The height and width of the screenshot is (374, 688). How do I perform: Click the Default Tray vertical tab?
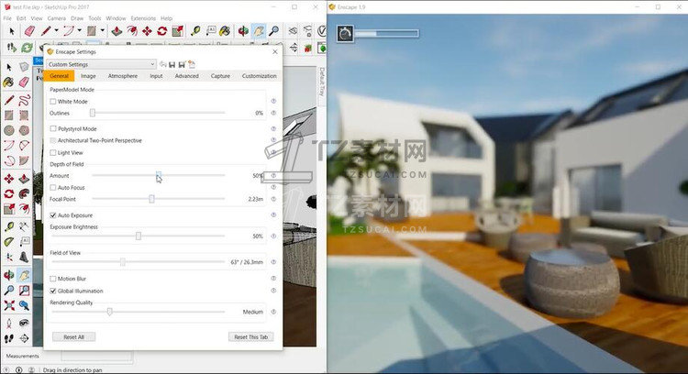[x=321, y=82]
